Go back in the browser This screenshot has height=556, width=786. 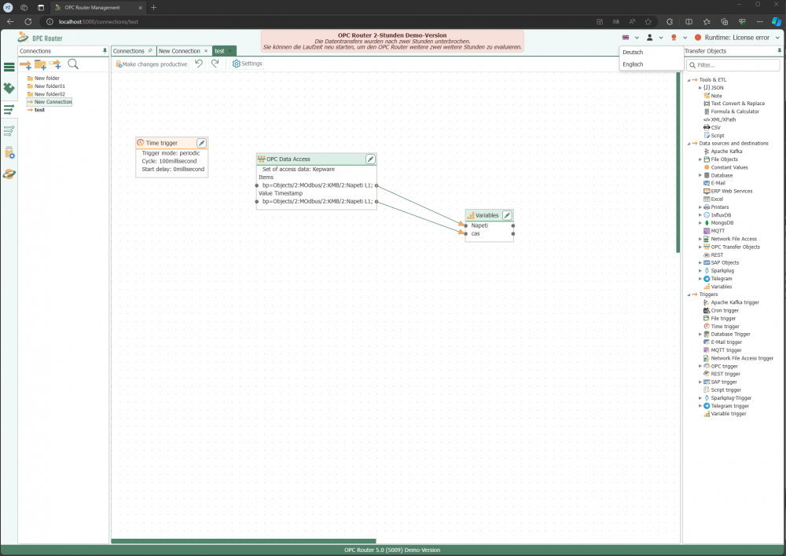coord(10,21)
